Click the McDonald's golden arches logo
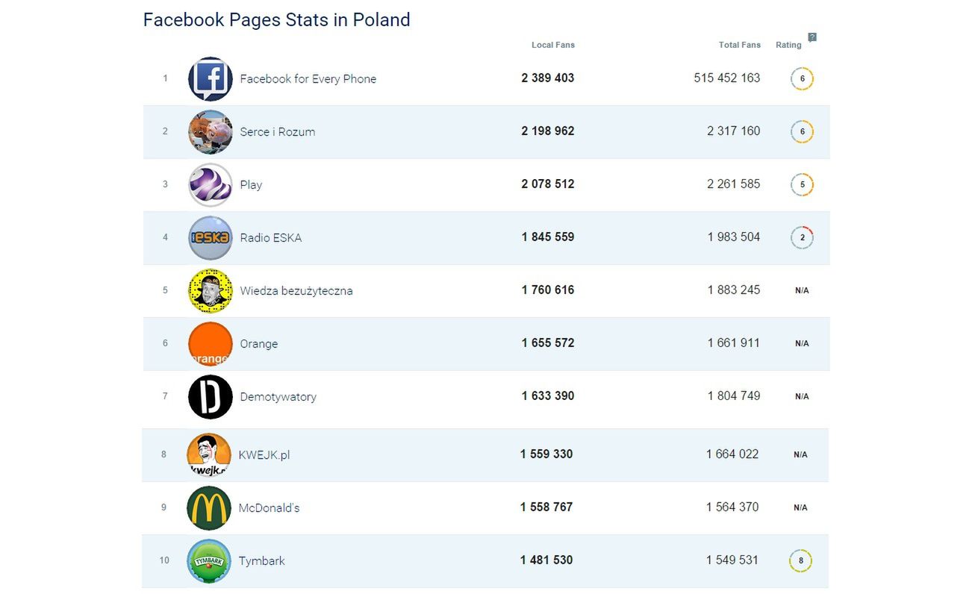The image size is (978, 594). (208, 508)
